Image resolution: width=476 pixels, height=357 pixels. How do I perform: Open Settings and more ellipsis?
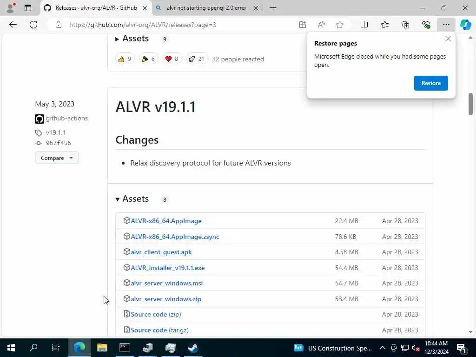[x=446, y=25]
